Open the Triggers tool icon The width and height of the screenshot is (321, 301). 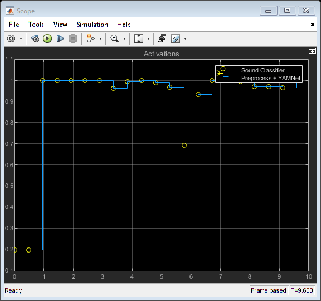(x=162, y=38)
